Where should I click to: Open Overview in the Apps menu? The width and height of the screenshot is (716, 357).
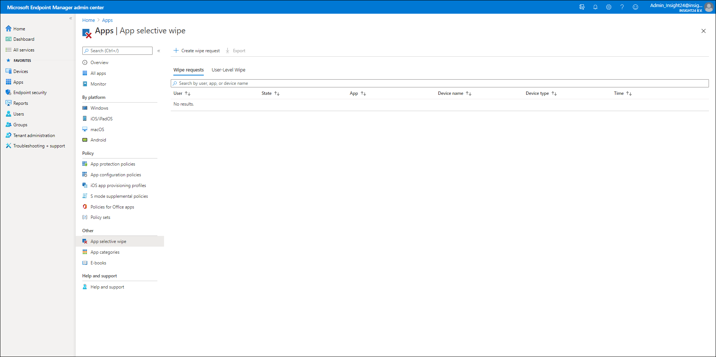point(99,63)
